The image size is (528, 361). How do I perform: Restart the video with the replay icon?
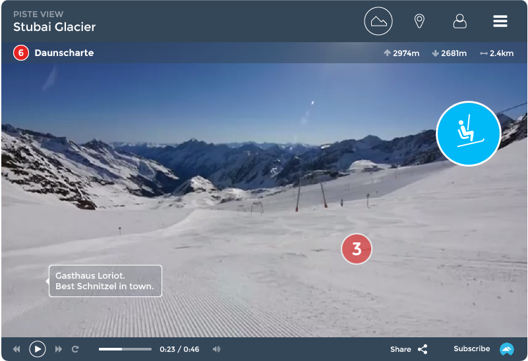(x=75, y=349)
